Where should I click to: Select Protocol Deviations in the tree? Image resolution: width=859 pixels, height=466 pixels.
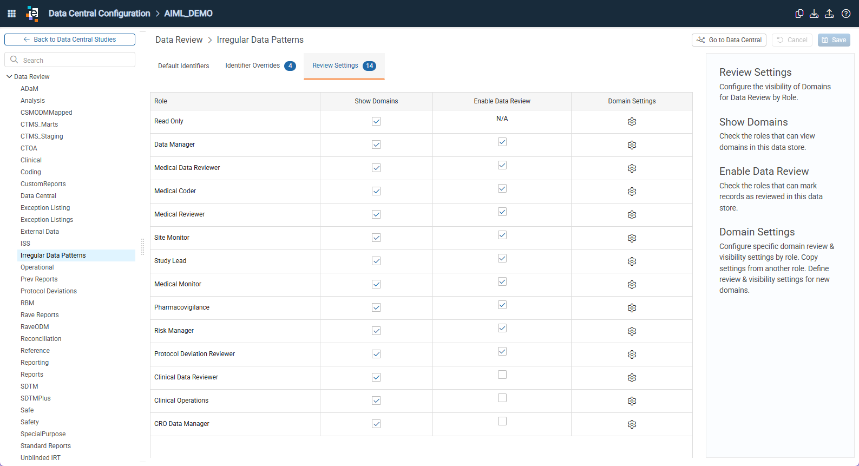pos(49,291)
